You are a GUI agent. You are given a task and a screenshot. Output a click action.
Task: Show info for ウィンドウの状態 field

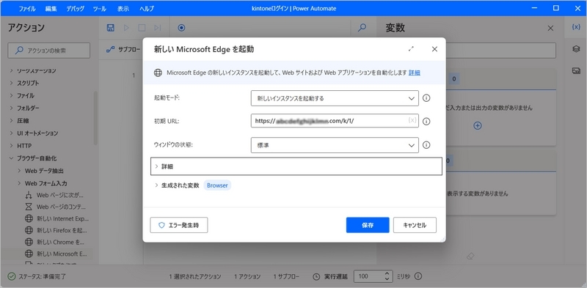coord(426,145)
